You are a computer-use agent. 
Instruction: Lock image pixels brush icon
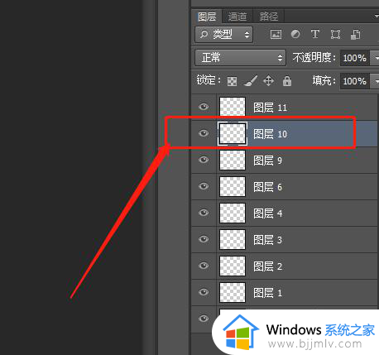tap(251, 81)
